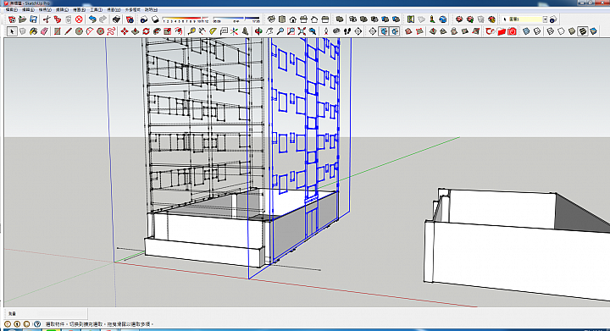This screenshot has width=610, height=331.
Task: Adjust the time-of-day shadow slider
Action: point(236,19)
